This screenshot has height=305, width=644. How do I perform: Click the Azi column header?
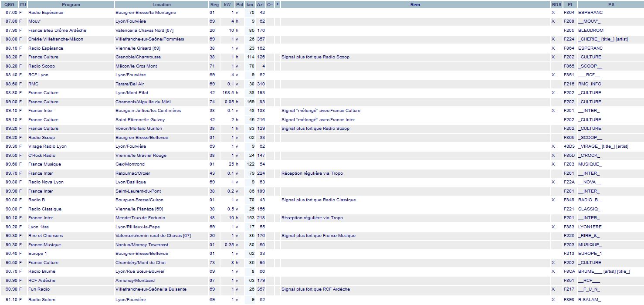point(260,4)
